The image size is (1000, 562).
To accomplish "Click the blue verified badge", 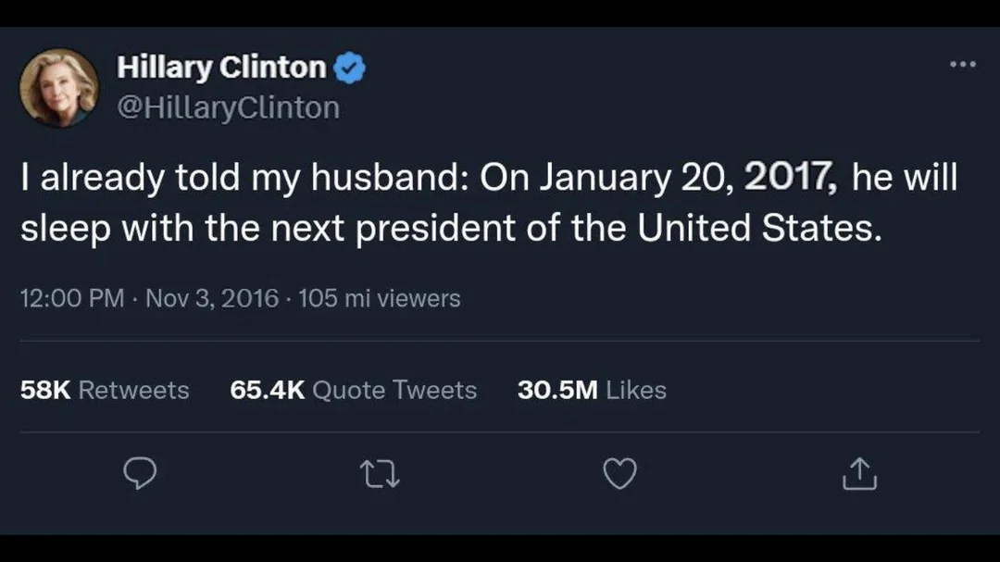I will coord(350,69).
